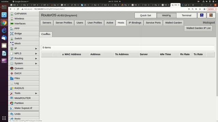The image size is (218, 122).
Task: Open the WinBox download icon button
Action: pos(202,15)
